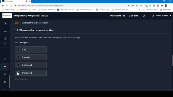Click the page vertical scrollbar
Image resolution: width=173 pixels, height=97 pixels.
point(172,60)
